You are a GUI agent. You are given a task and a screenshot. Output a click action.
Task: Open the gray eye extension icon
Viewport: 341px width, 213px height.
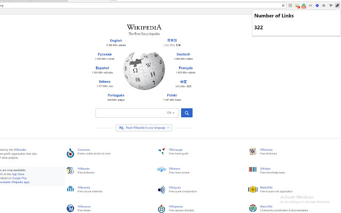coord(324,6)
